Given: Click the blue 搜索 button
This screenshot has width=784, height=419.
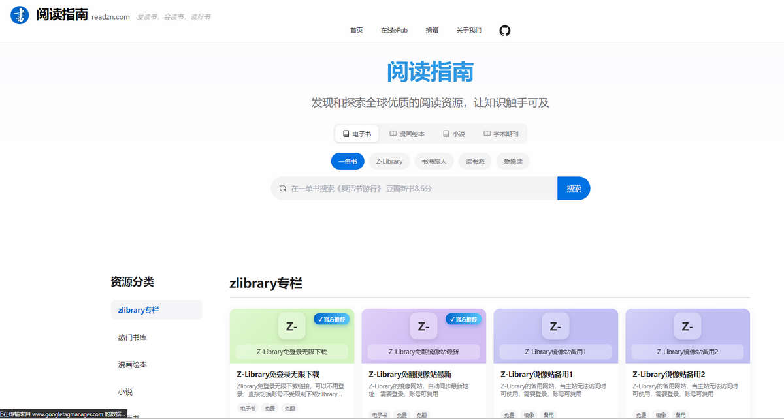Looking at the screenshot, I should tap(574, 189).
